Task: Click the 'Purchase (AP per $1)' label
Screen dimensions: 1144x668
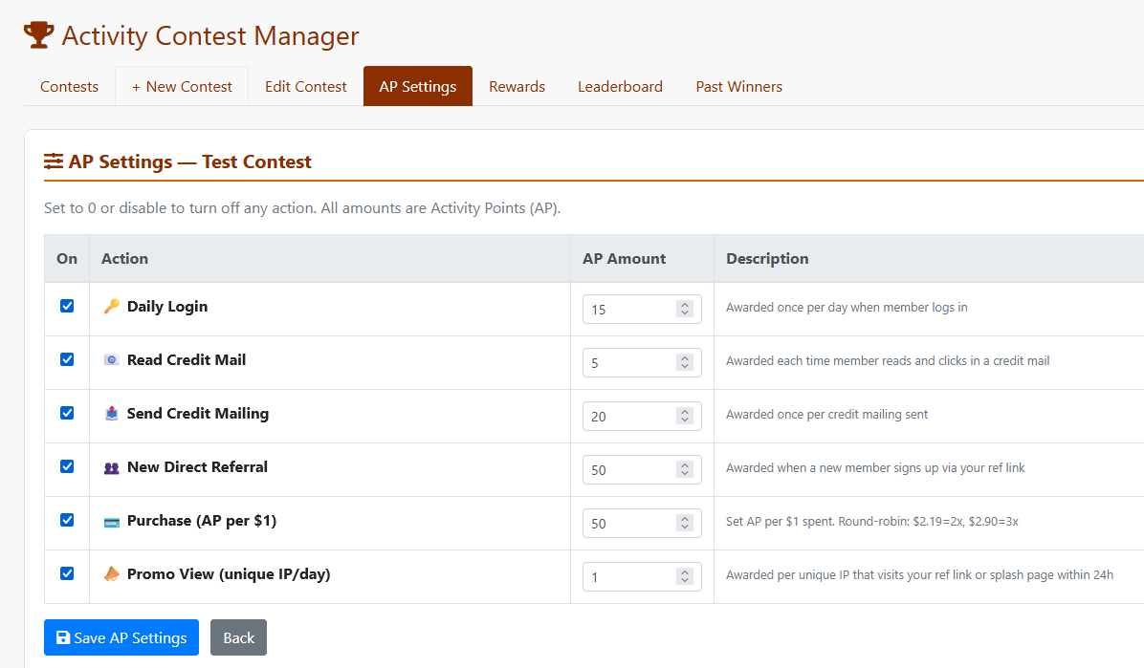Action: coord(202,521)
